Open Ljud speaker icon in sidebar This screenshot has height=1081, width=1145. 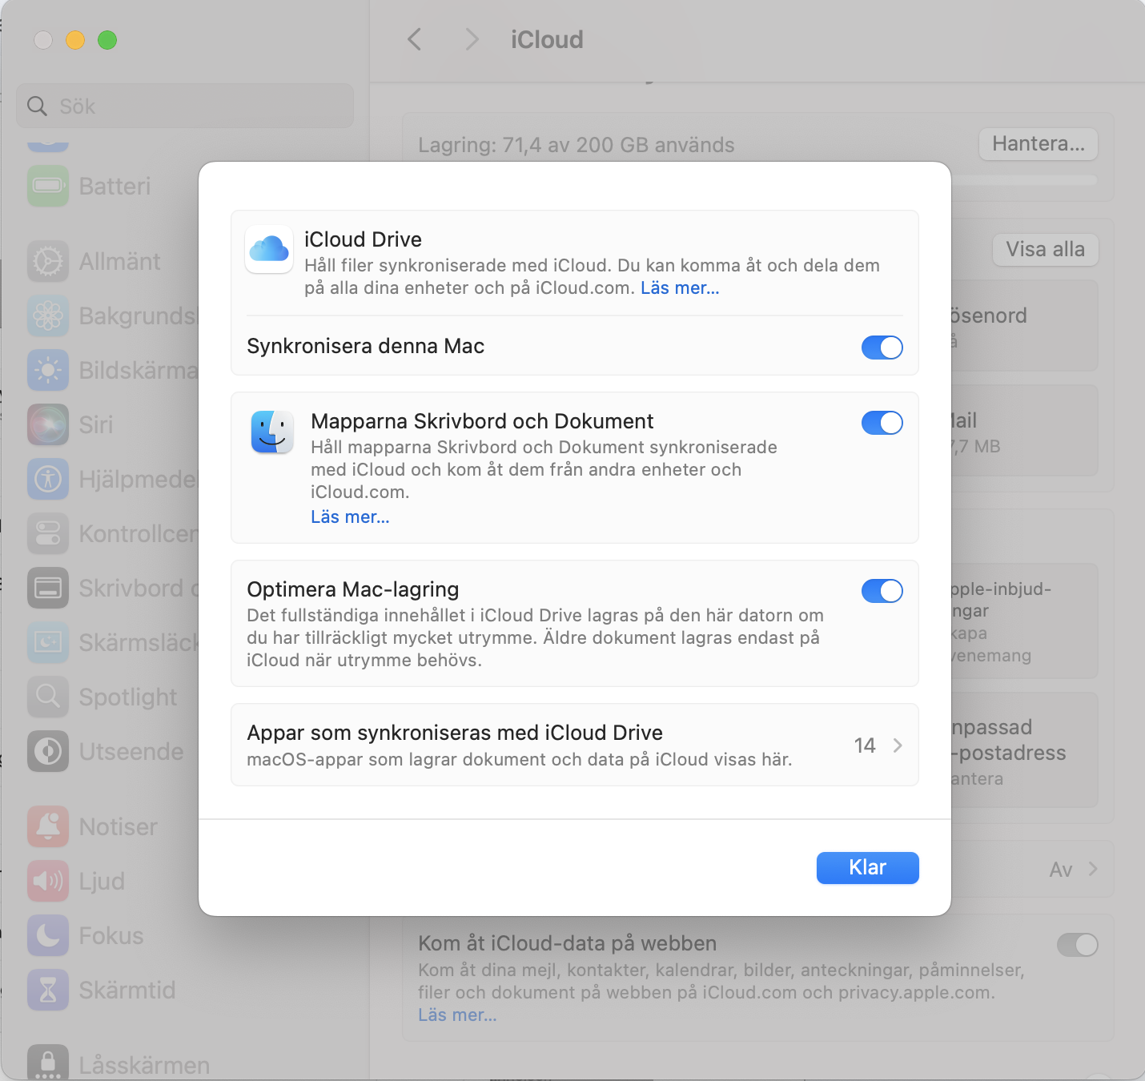click(48, 881)
